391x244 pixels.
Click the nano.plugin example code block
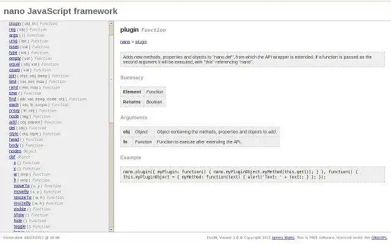pyautogui.click(x=252, y=174)
